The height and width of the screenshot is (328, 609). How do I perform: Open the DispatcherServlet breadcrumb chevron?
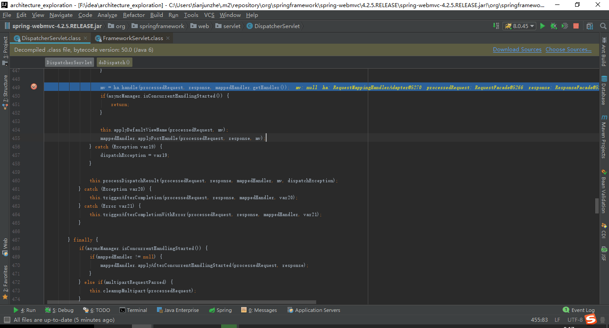303,26
